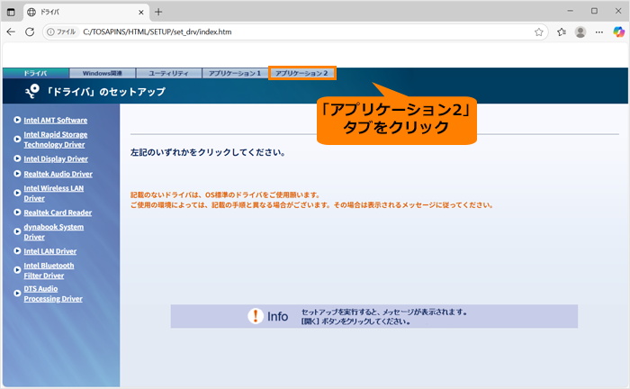Open the Intel Display Driver link
Screen dimensions: 630x389
click(56, 158)
